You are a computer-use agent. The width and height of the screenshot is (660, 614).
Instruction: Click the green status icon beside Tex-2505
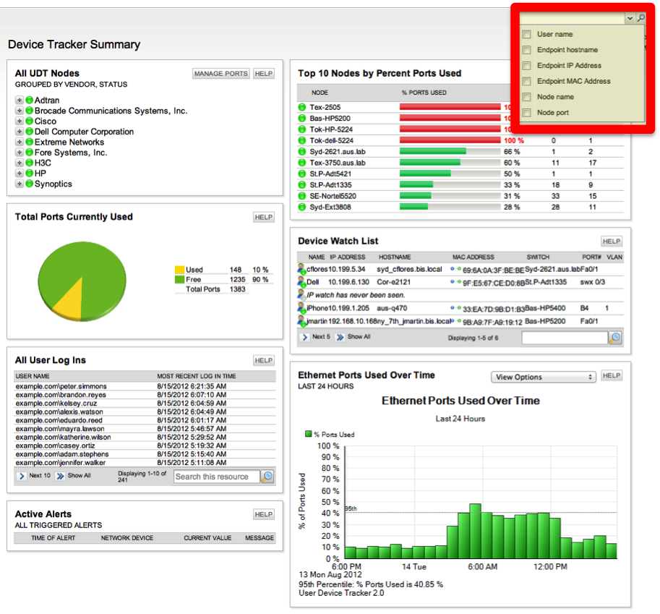click(x=301, y=107)
